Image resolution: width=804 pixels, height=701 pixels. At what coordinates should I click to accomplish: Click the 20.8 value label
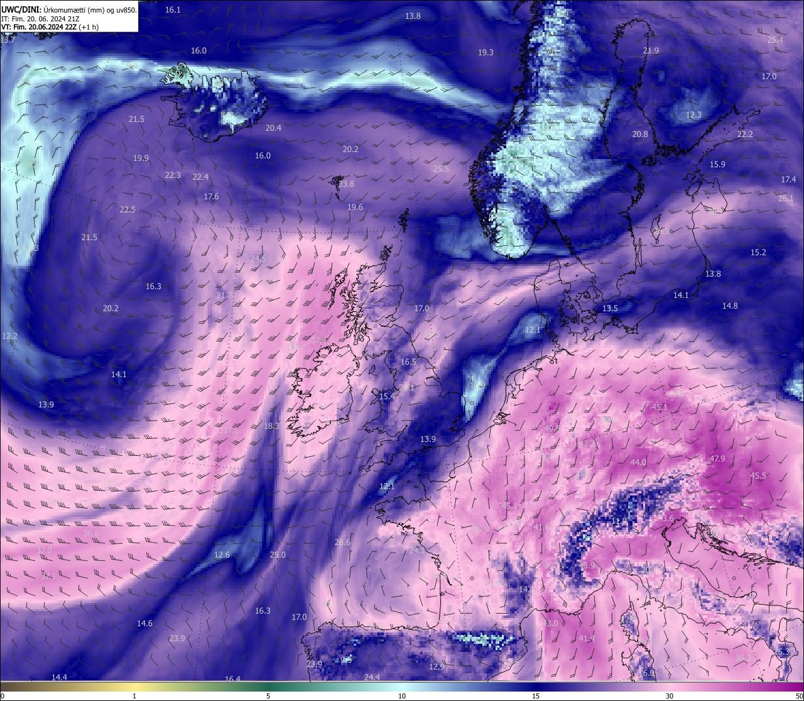point(640,135)
